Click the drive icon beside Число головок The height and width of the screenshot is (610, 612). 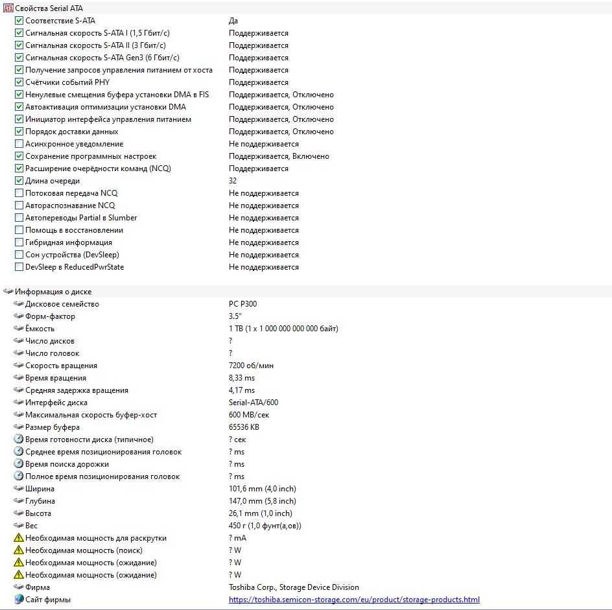click(x=18, y=353)
